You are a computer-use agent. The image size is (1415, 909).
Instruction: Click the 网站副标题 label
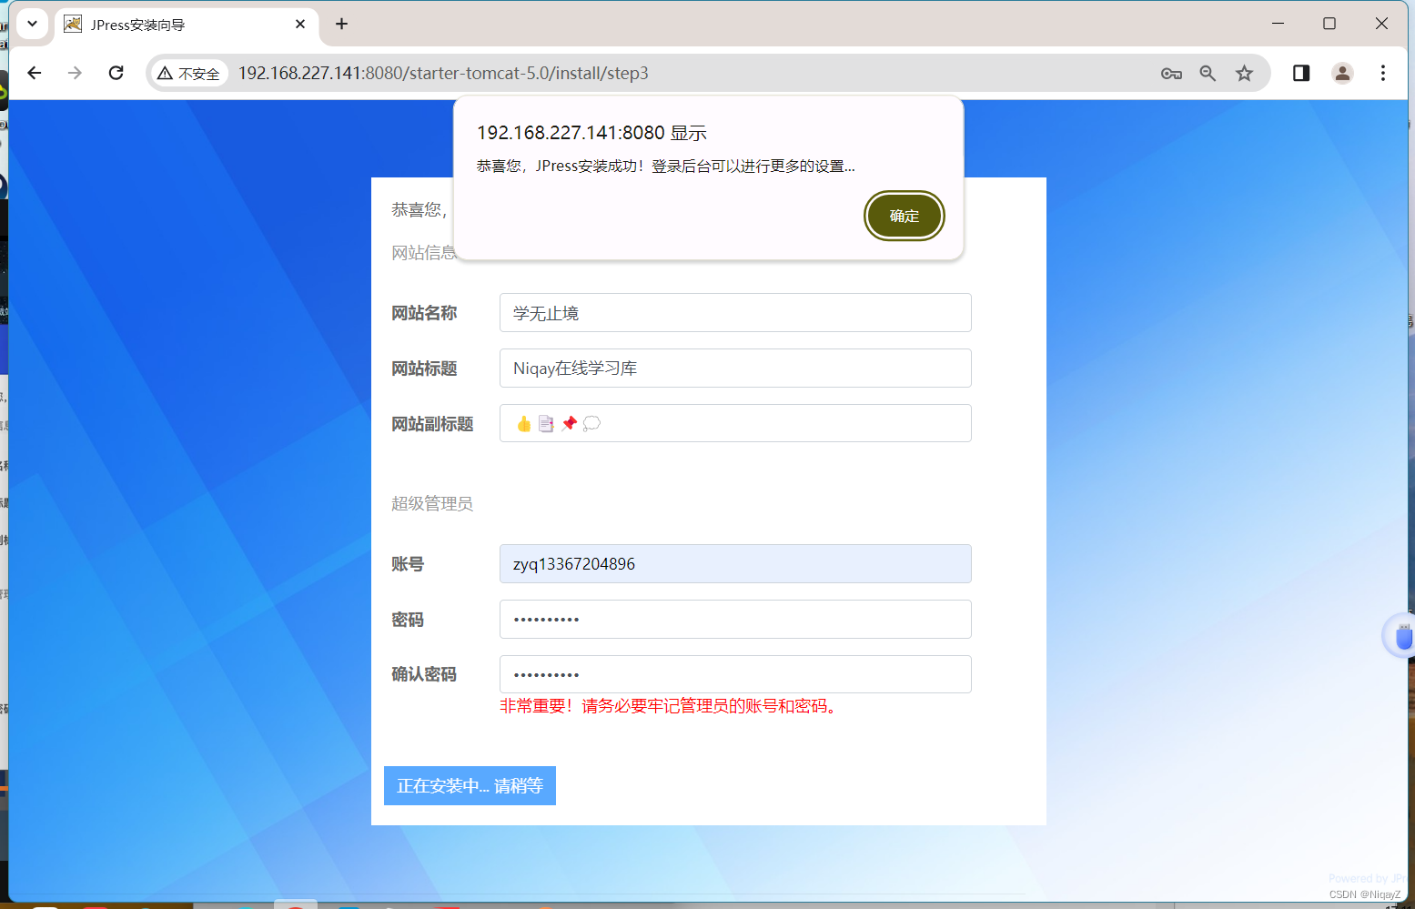pyautogui.click(x=432, y=424)
